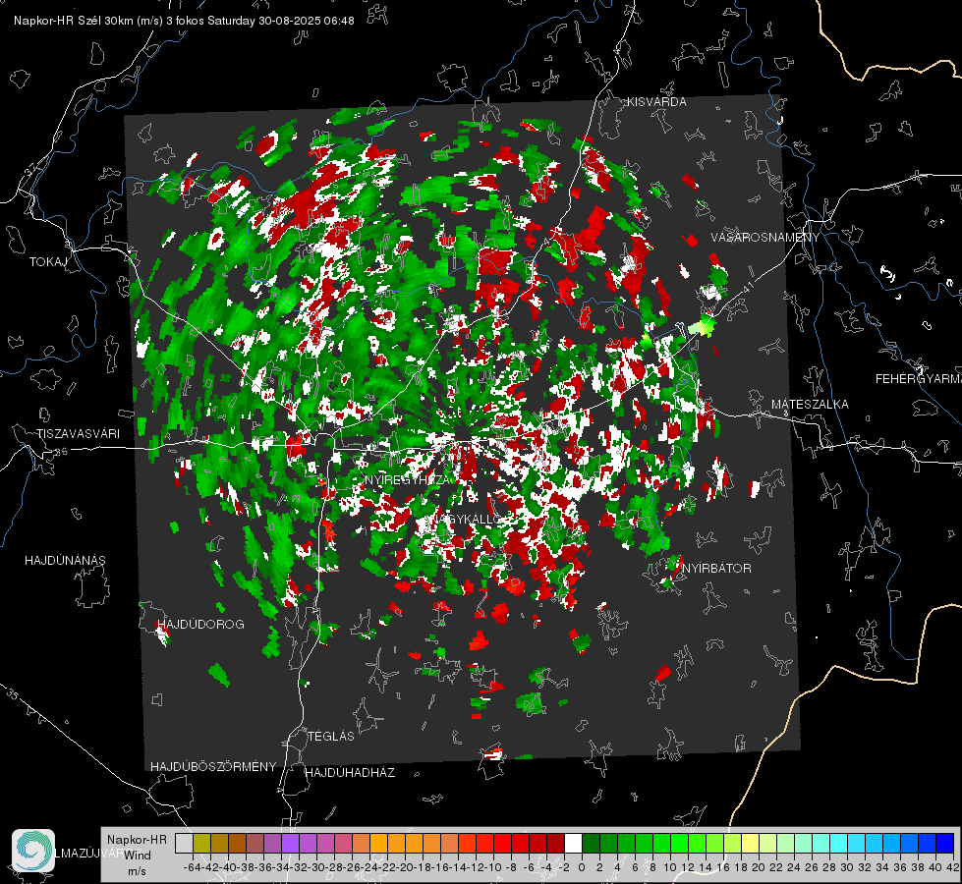This screenshot has height=884, width=962.
Task: Click the FEHÉRGYARMAT label at the right edge
Action: (x=919, y=379)
